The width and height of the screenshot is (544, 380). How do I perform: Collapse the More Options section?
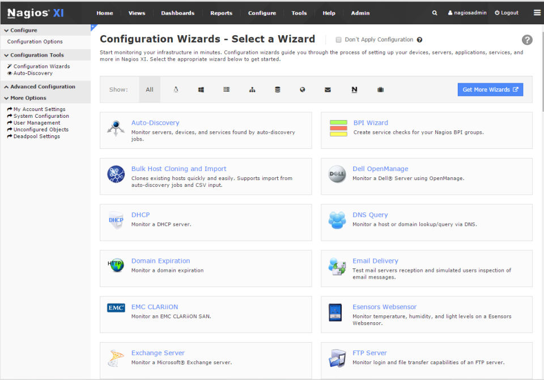(25, 98)
